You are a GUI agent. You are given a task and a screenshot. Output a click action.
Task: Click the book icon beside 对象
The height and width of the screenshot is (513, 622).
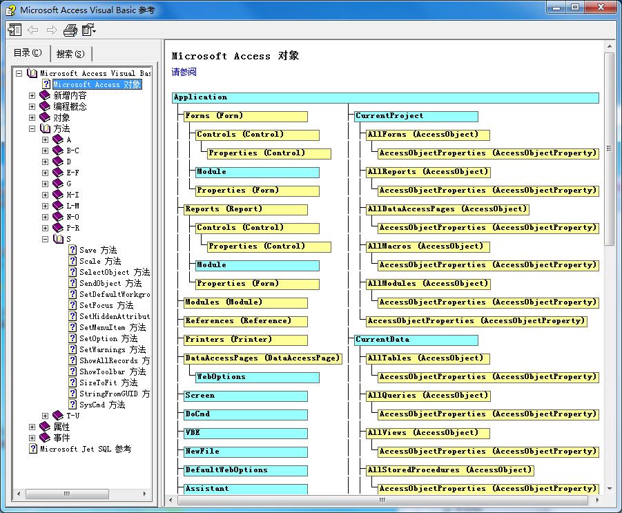click(45, 117)
